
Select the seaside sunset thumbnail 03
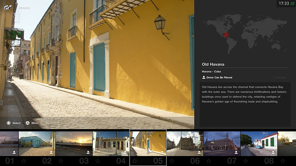pyautogui.click(x=74, y=143)
